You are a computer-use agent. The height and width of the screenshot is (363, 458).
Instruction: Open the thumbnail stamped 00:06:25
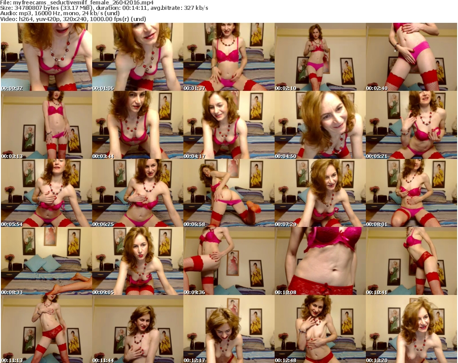tap(138, 193)
